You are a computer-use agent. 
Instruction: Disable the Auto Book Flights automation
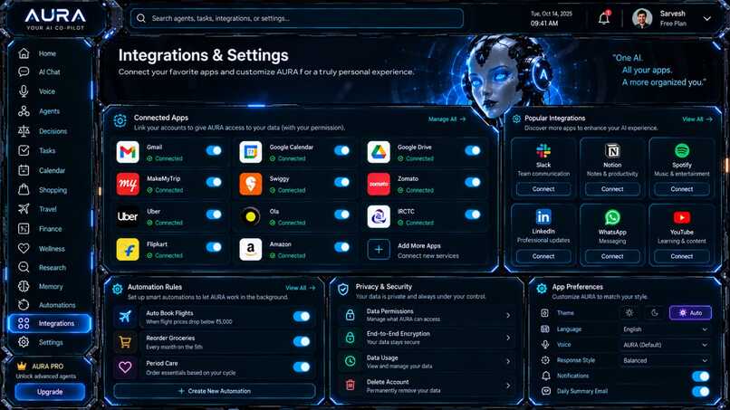(x=302, y=317)
